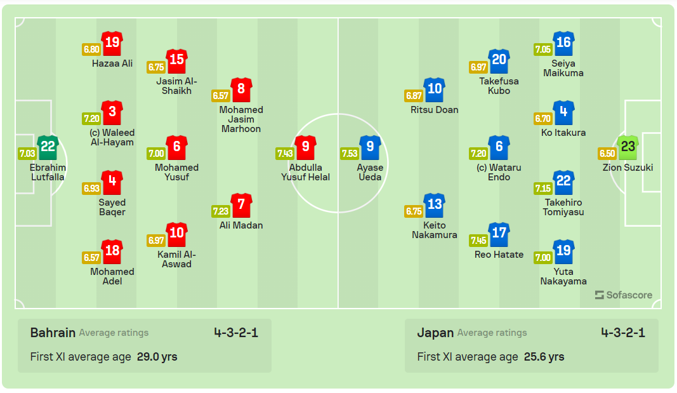Click the Sofascore logo
Screen dimensions: 677x393
[624, 295]
